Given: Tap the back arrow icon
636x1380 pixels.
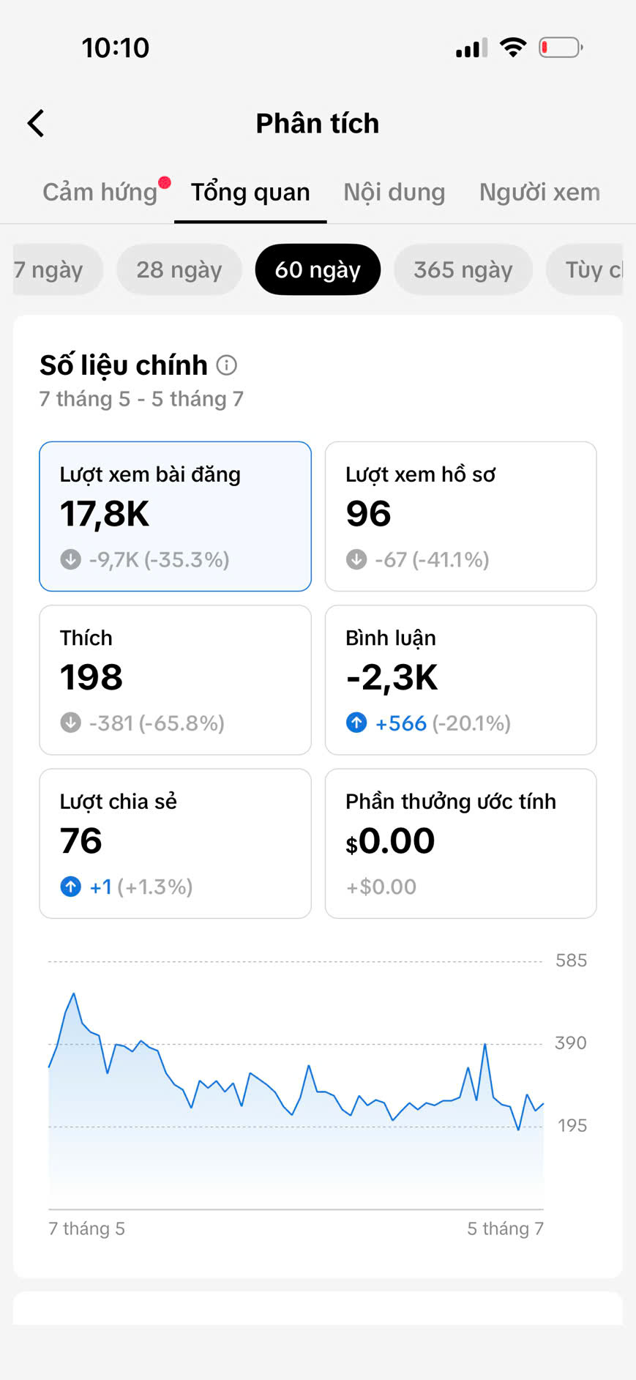Looking at the screenshot, I should click(x=36, y=124).
